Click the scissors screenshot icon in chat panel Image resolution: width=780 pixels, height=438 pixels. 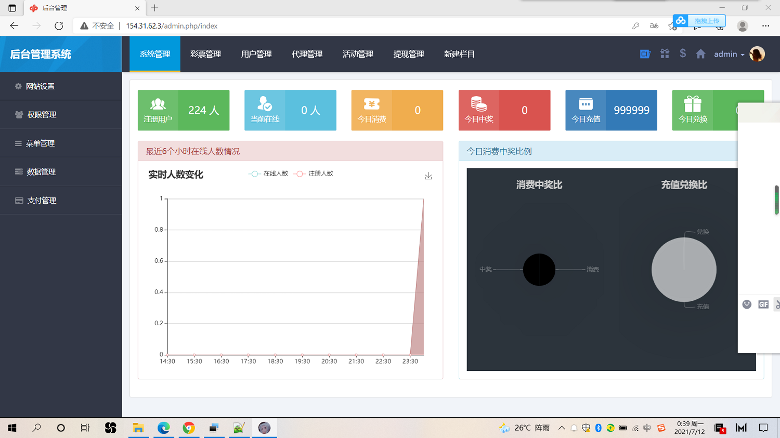pos(777,304)
